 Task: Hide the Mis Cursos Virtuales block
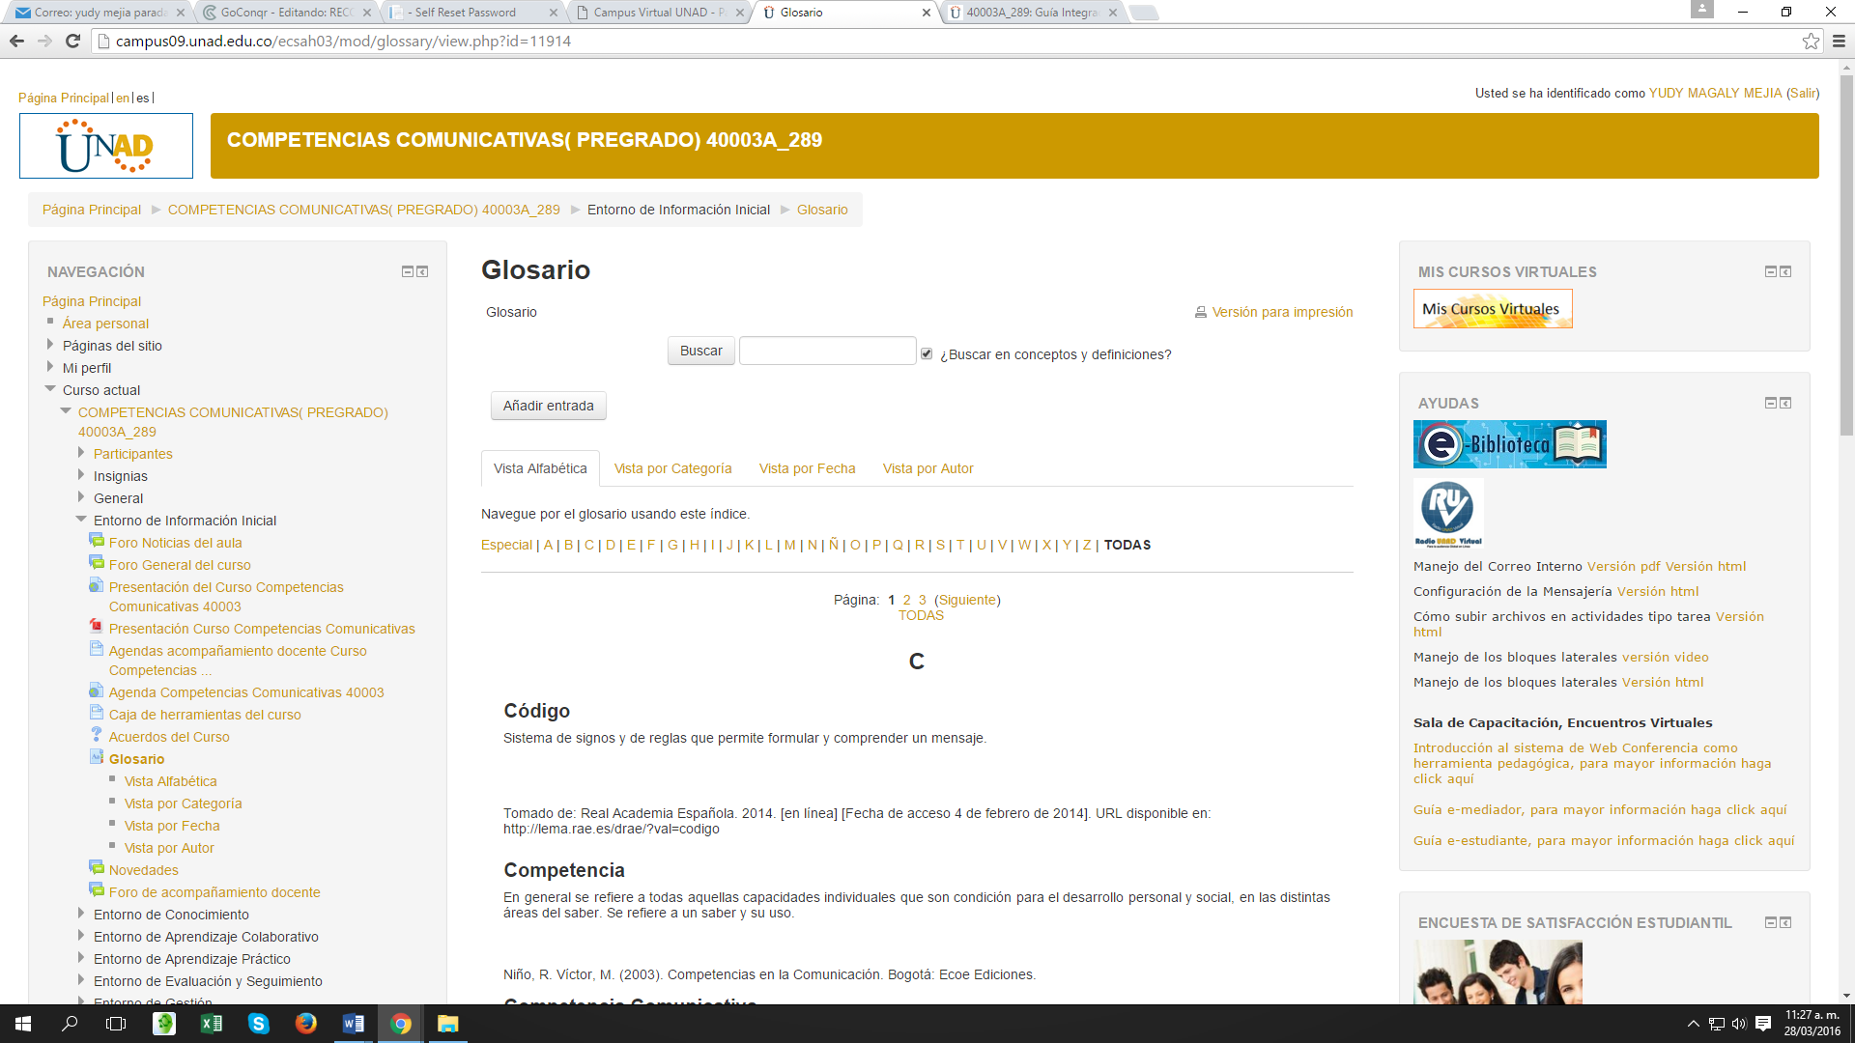coord(1770,271)
